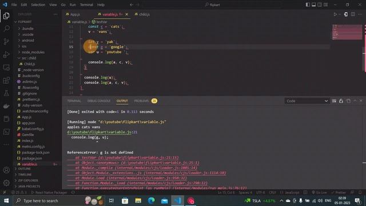
Task: Open the Extensions view
Action: point(6,80)
